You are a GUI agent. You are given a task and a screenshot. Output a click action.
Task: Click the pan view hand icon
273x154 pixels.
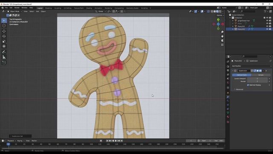click(x=222, y=36)
